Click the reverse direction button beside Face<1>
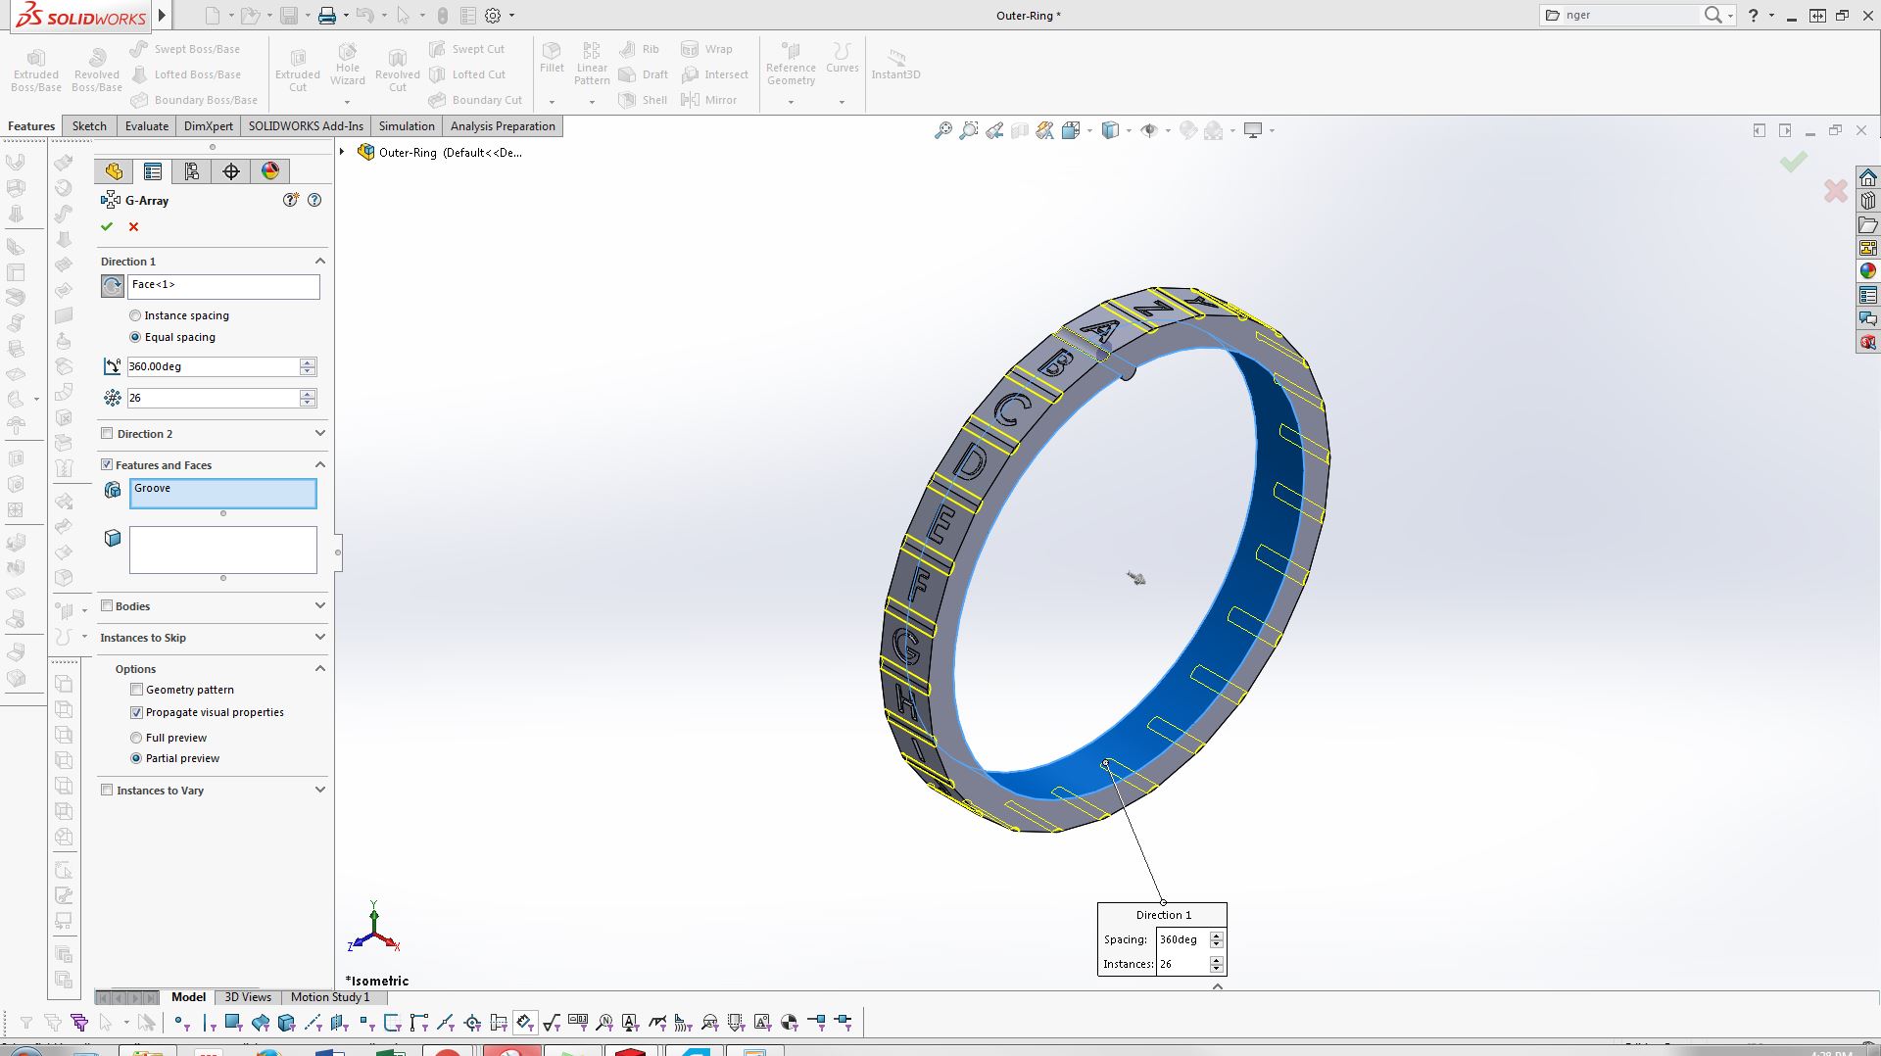This screenshot has height=1056, width=1881. click(x=113, y=286)
